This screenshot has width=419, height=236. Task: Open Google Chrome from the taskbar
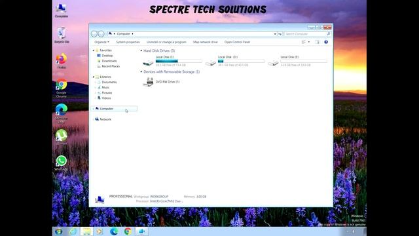[128, 231]
